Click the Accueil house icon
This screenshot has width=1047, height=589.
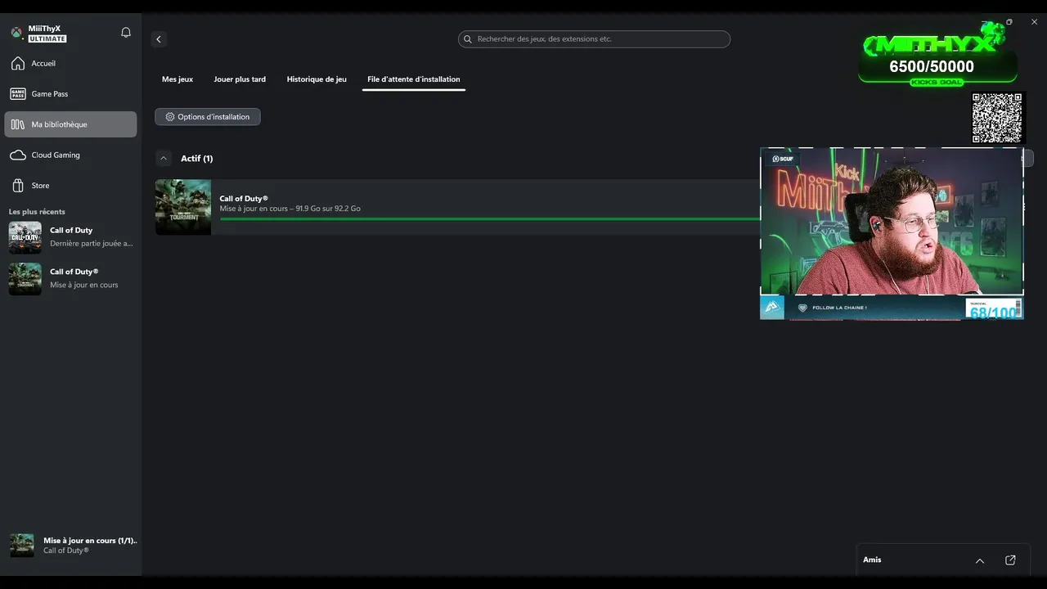(17, 64)
